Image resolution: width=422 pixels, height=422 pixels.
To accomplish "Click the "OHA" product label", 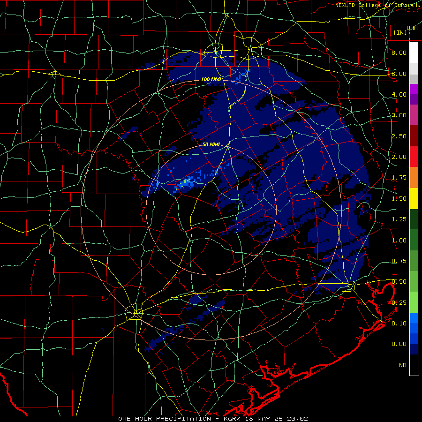I will point(412,28).
